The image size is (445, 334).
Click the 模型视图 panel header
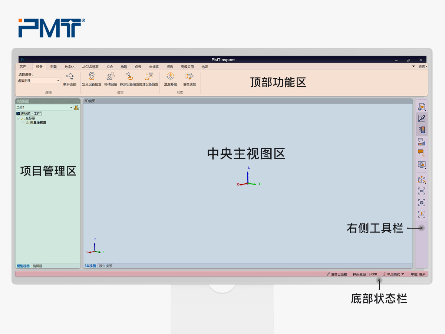click(48, 101)
